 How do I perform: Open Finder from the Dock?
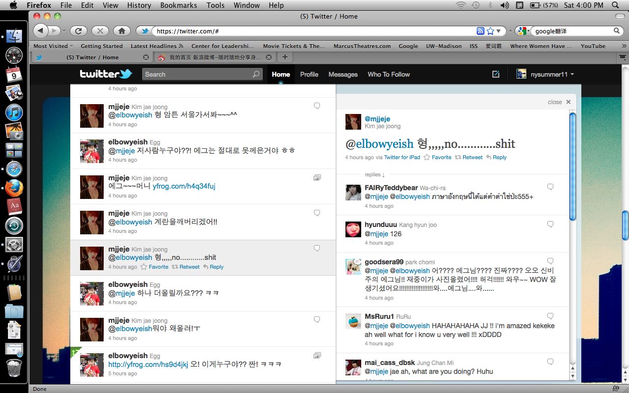(14, 36)
